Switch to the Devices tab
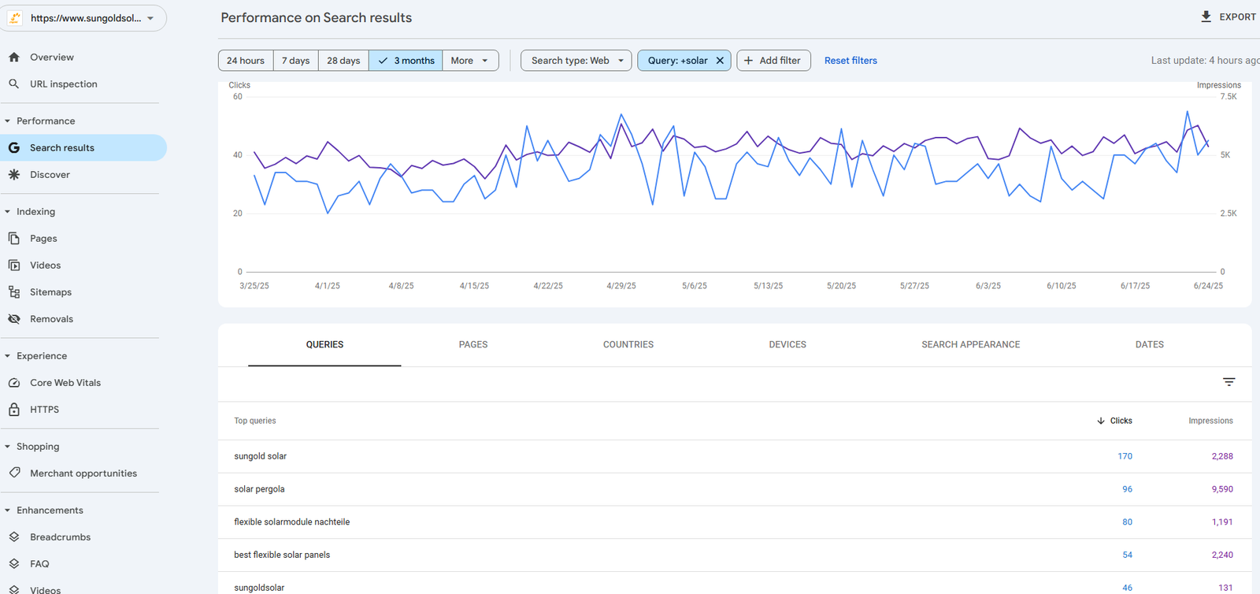Image resolution: width=1260 pixels, height=594 pixels. 787,345
